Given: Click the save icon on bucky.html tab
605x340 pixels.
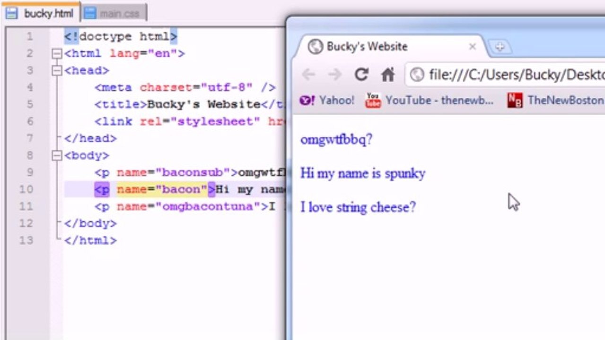Looking at the screenshot, I should (12, 13).
